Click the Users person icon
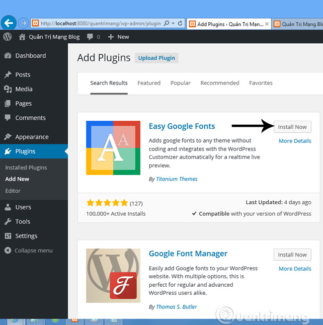Viewport: 323px width, 325px height. (x=8, y=207)
